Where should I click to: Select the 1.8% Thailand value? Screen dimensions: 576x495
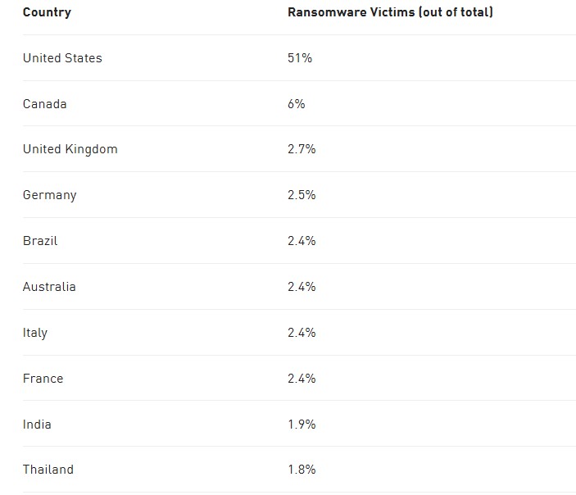click(302, 470)
